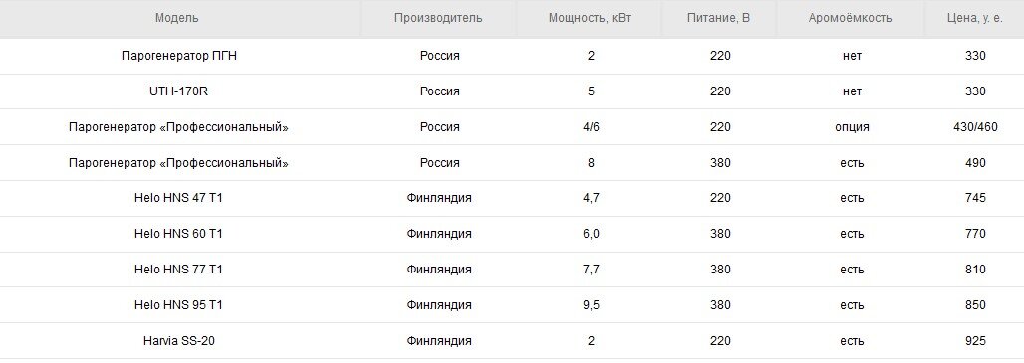The height and width of the screenshot is (363, 1024).
Task: Select the Harvia SS-20 model cell
Action: pyautogui.click(x=178, y=341)
